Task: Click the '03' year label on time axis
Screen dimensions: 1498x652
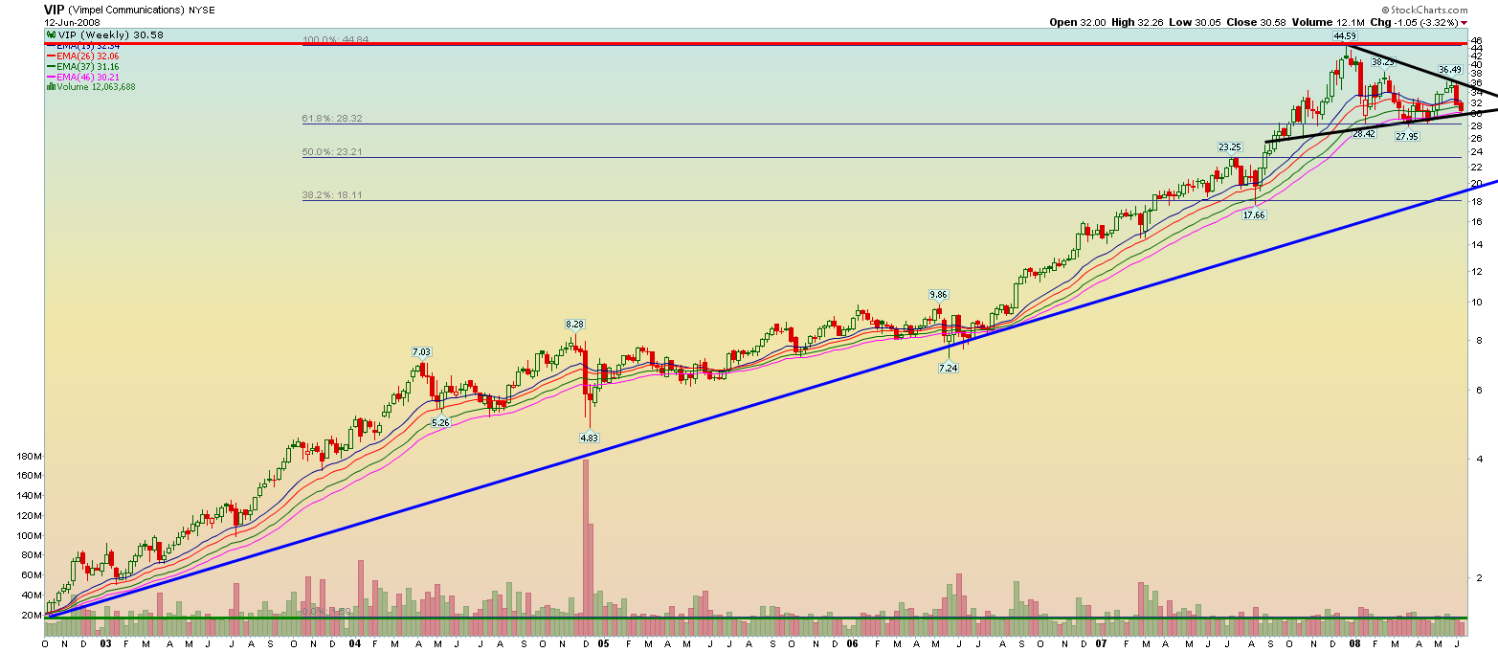Action: coord(104,644)
